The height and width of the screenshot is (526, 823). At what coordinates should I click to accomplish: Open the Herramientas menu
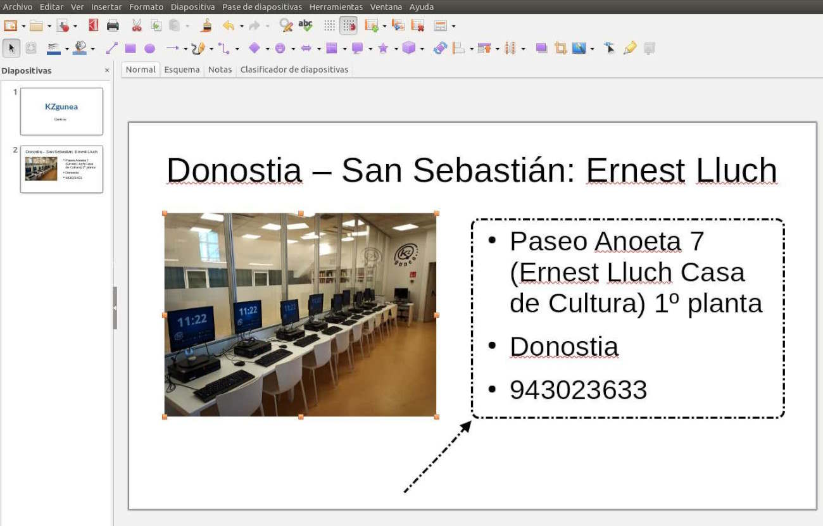tap(336, 7)
